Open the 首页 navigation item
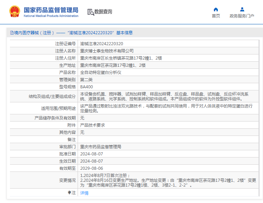Image resolution: width=263 pixels, height=203 pixels. point(216,16)
